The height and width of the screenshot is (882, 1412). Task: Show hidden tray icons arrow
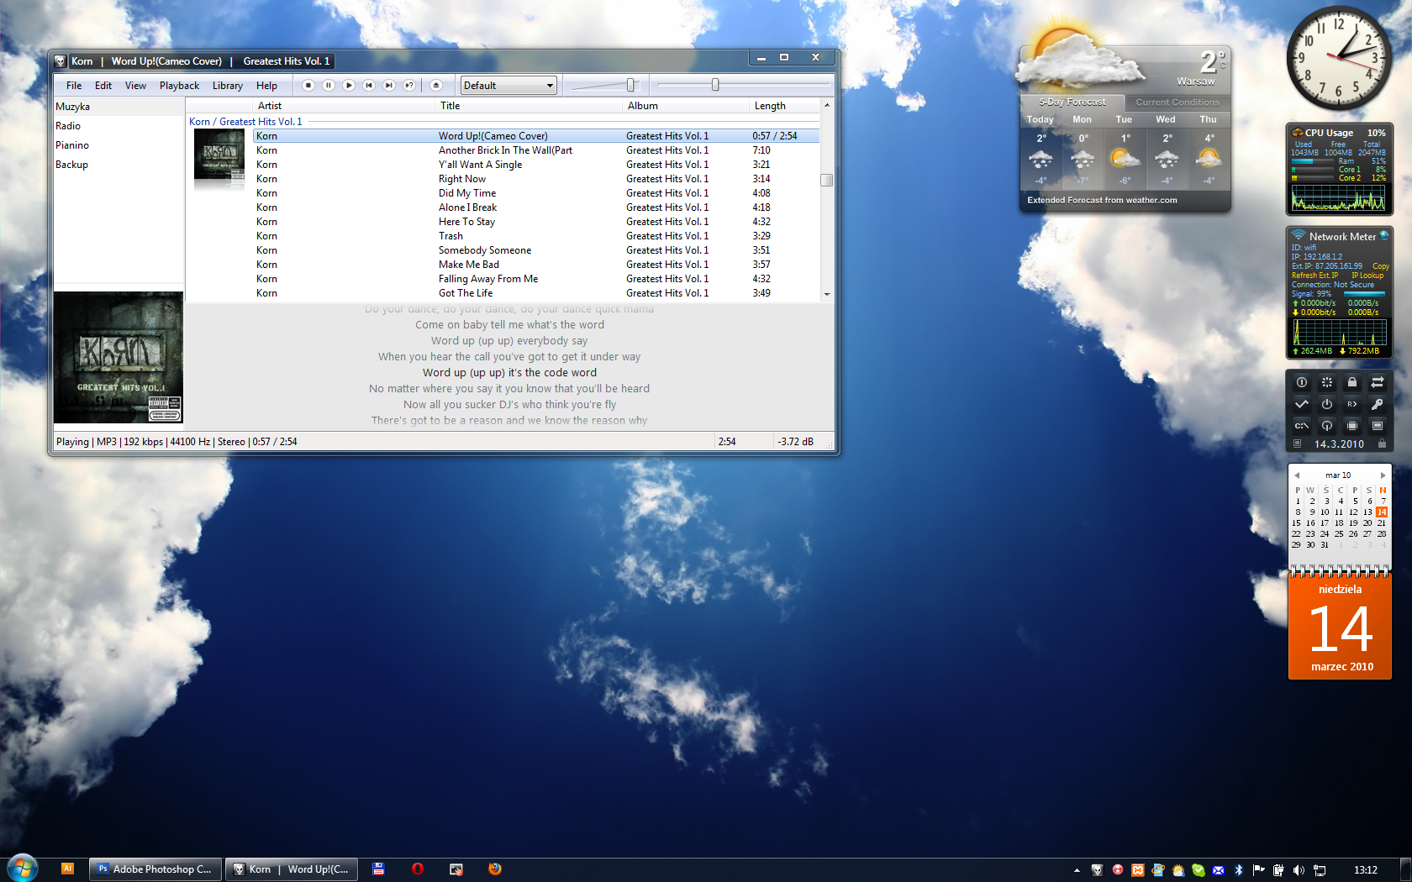(x=1077, y=870)
